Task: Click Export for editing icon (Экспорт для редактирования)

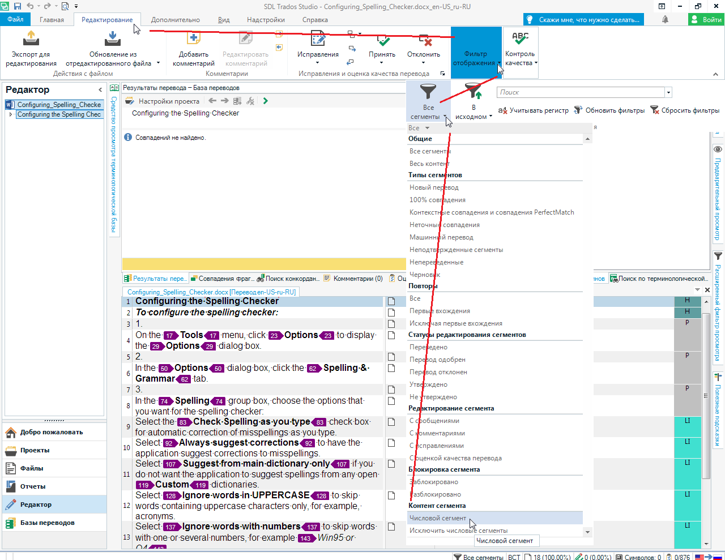Action: (31, 40)
